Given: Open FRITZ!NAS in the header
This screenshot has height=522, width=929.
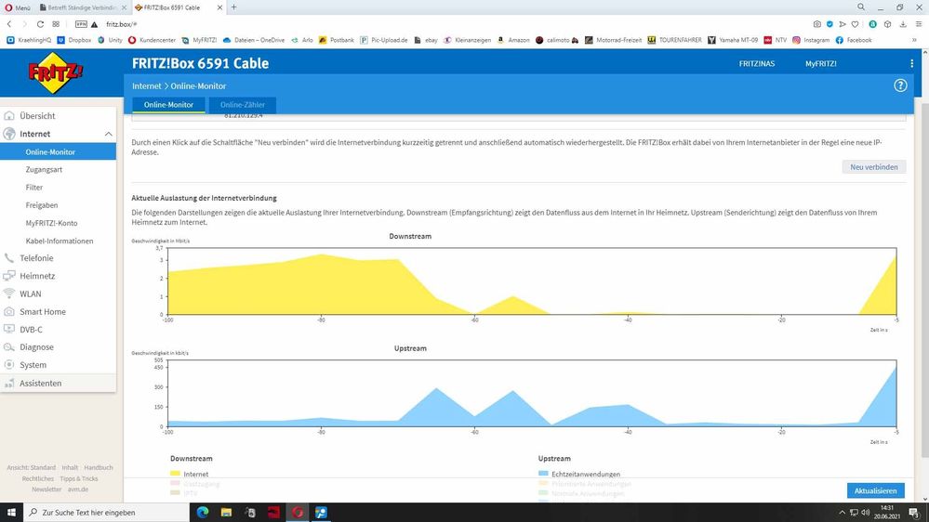Looking at the screenshot, I should tap(757, 63).
